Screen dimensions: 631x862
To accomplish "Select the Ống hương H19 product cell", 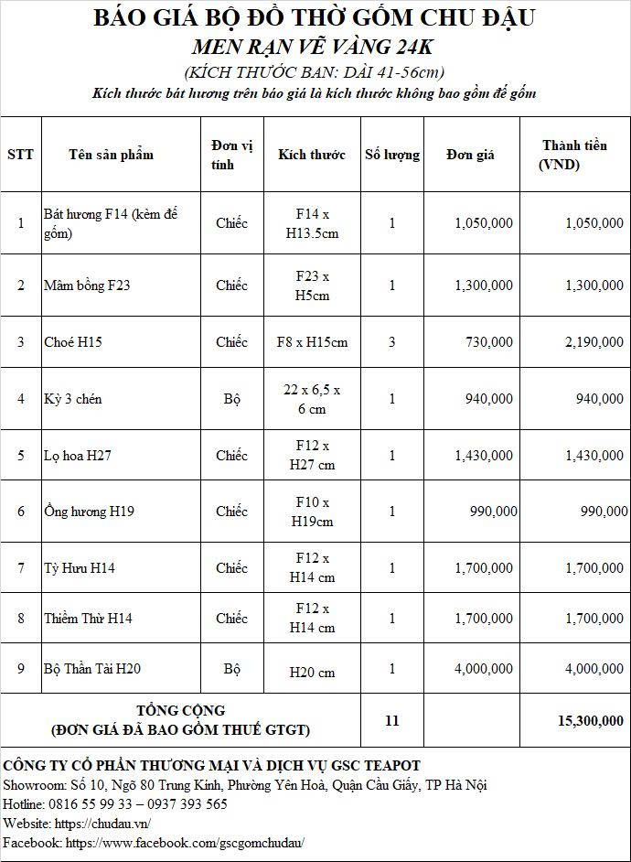I will (121, 512).
